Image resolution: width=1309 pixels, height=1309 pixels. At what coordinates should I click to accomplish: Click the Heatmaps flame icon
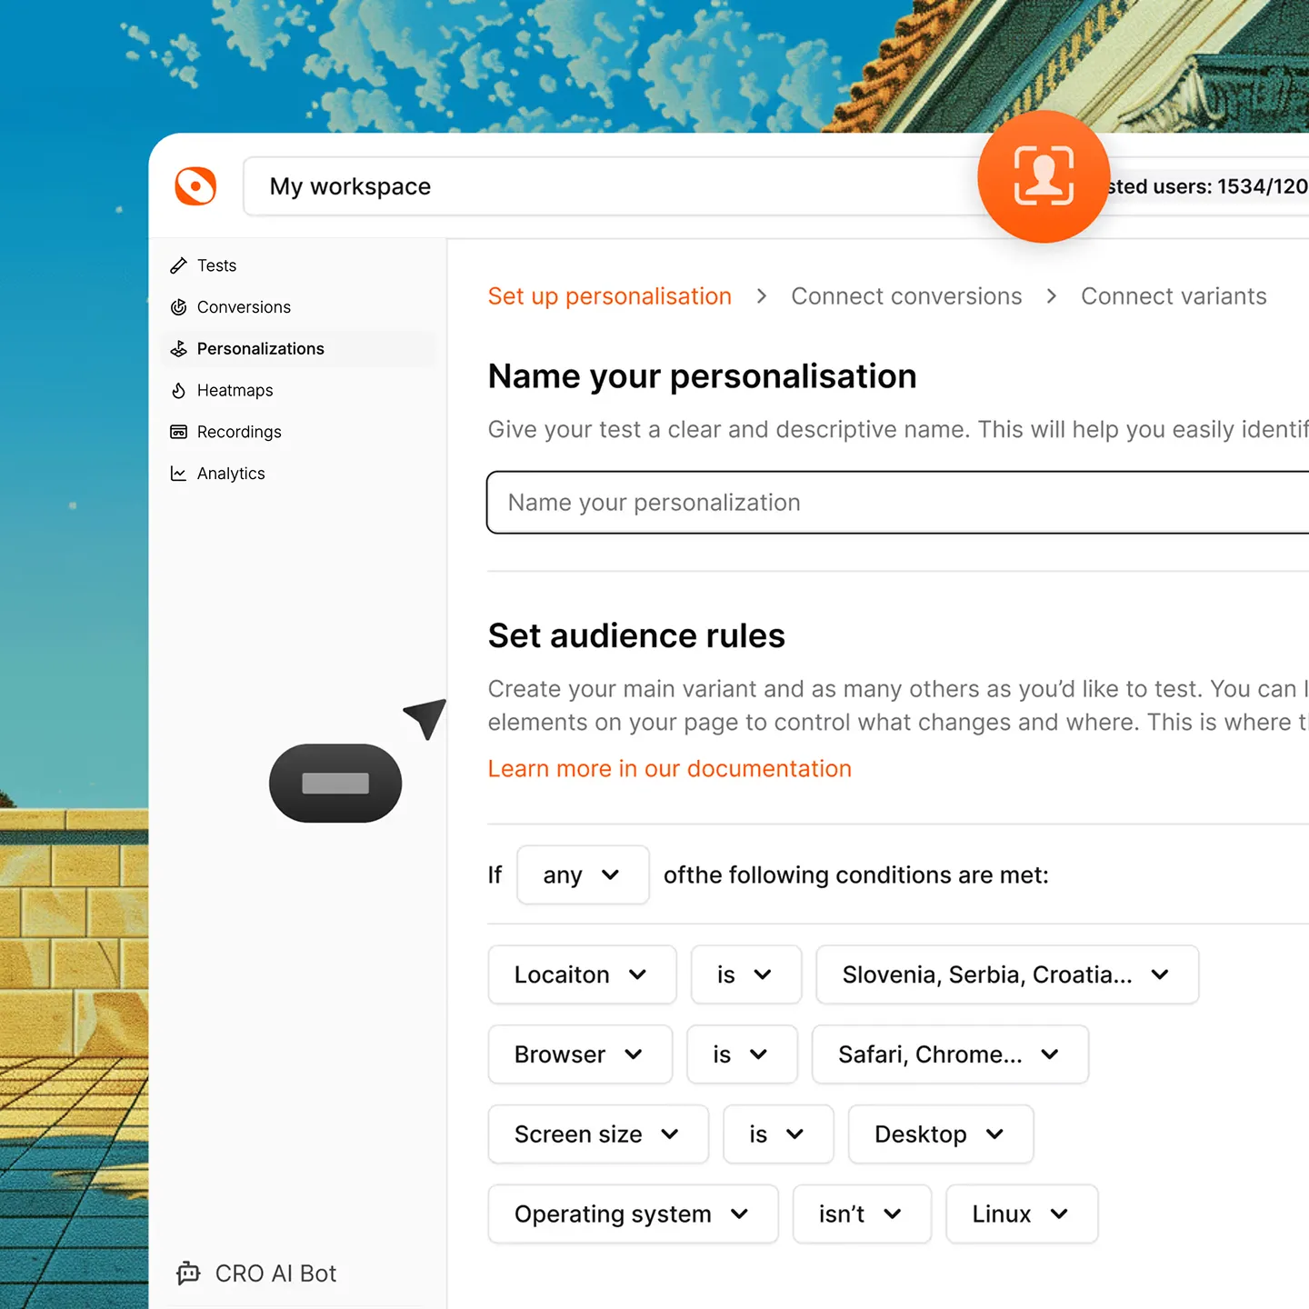[x=178, y=391]
